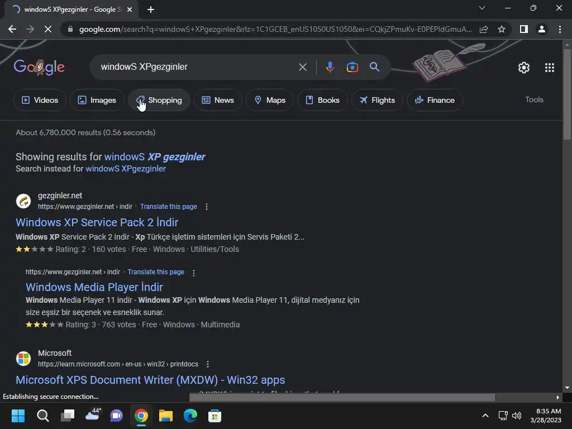Switch to Flights results

click(x=377, y=100)
